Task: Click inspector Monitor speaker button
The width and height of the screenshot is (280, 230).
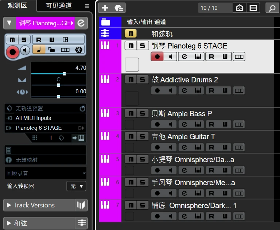Action: point(25,50)
